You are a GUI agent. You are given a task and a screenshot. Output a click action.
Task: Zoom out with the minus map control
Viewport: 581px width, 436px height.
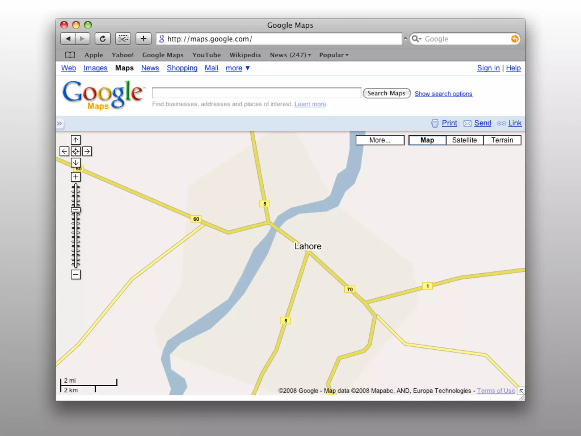click(76, 274)
